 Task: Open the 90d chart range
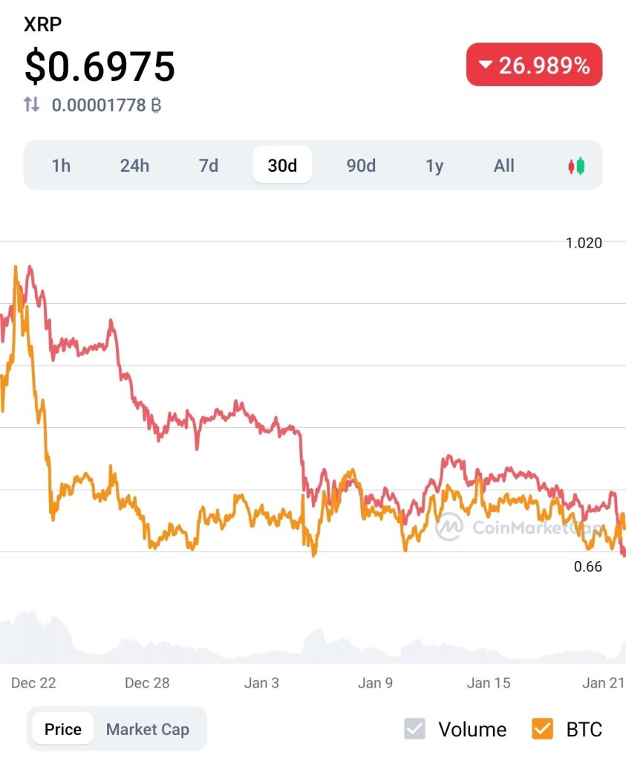pos(361,166)
